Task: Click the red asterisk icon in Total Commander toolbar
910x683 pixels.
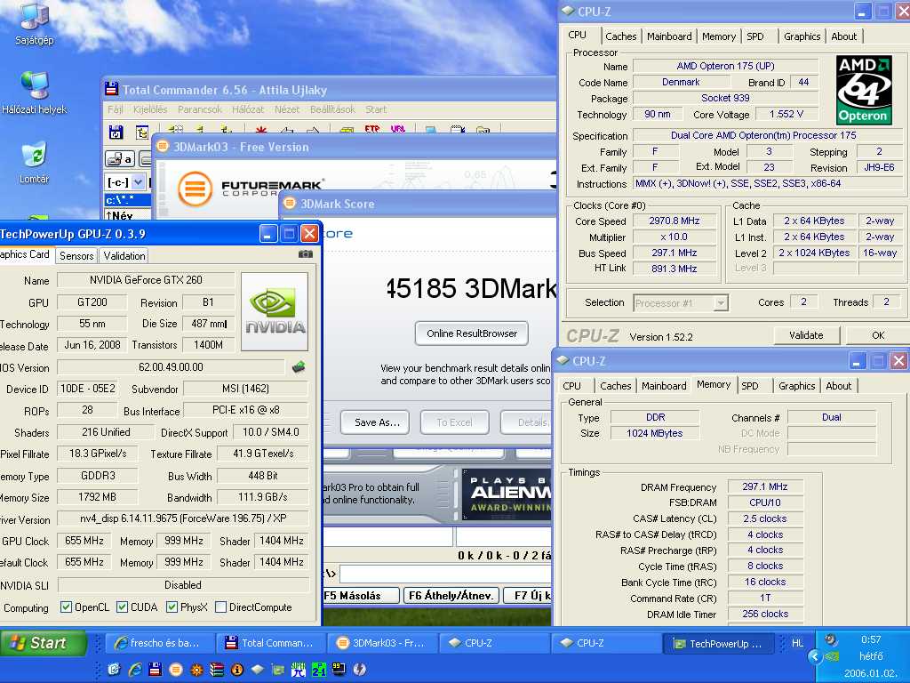Action: point(261,130)
